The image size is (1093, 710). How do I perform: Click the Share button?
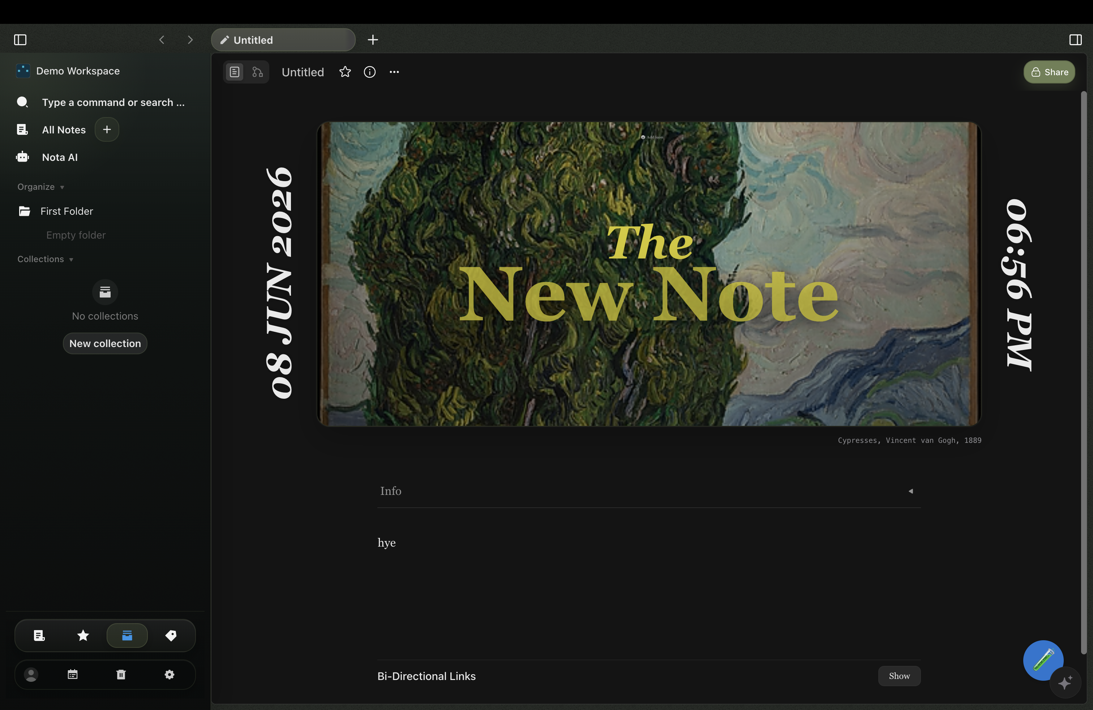1049,72
